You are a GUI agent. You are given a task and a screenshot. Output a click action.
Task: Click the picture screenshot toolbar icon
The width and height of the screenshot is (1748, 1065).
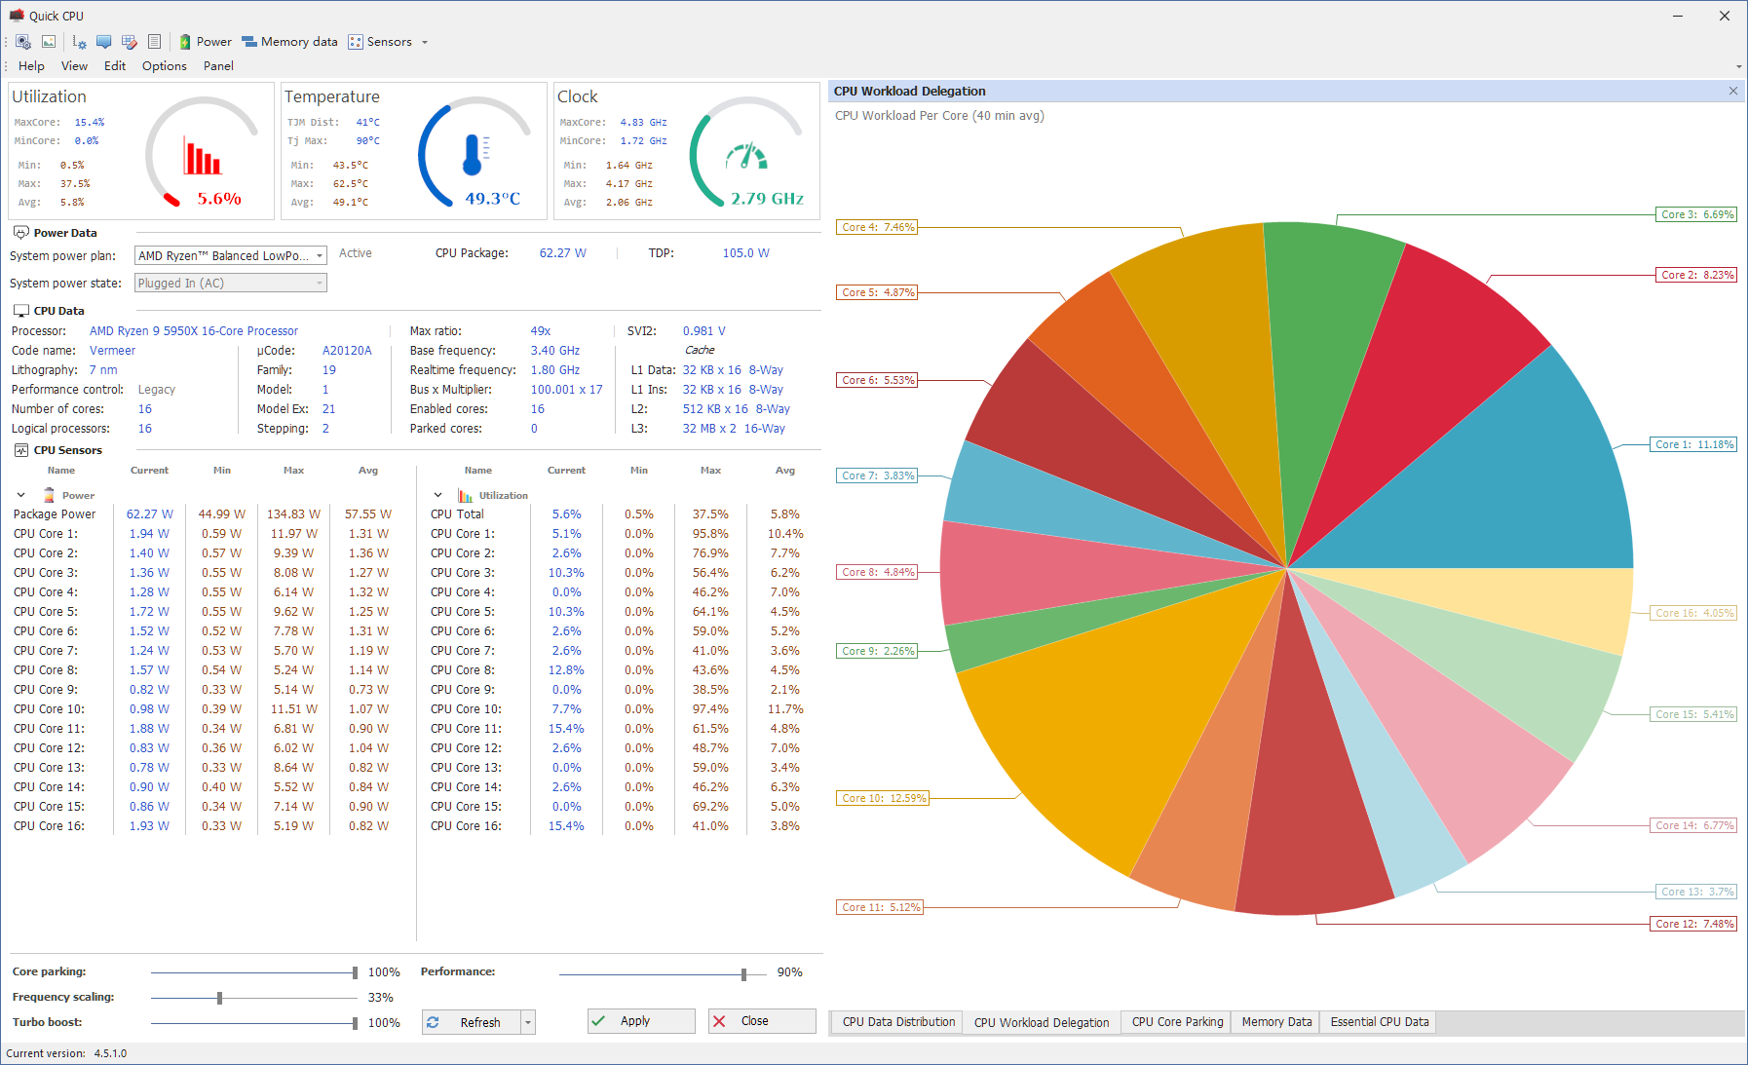(x=49, y=42)
